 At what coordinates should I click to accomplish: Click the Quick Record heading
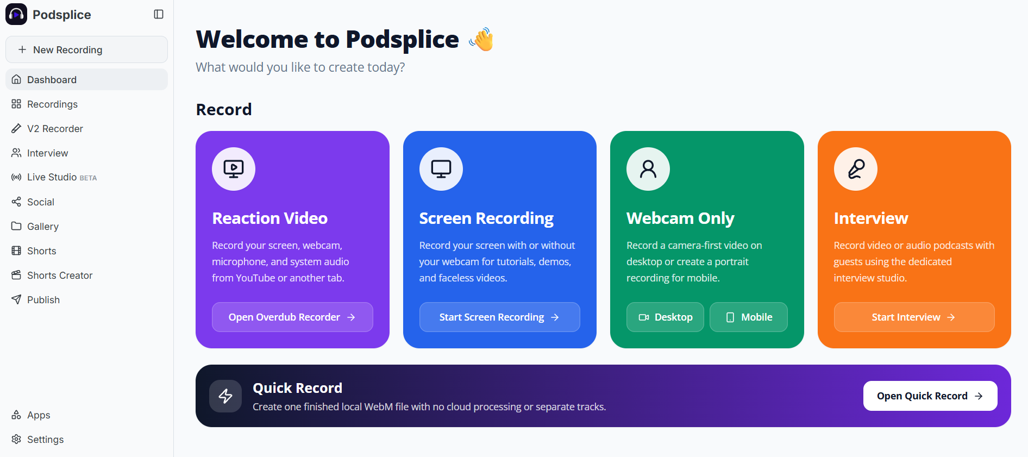click(x=297, y=388)
